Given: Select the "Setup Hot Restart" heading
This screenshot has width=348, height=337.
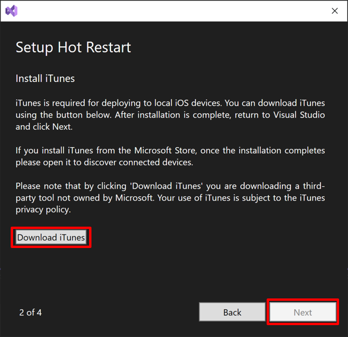Looking at the screenshot, I should pyautogui.click(x=73, y=47).
